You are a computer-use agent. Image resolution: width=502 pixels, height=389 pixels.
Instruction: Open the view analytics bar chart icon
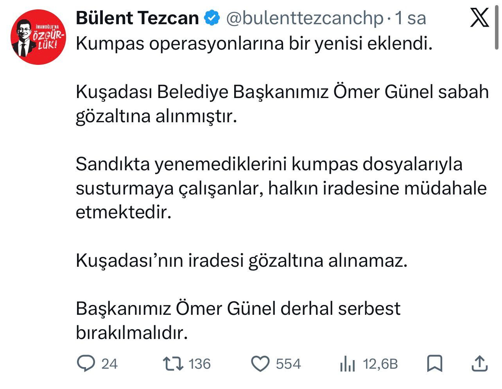[348, 364]
